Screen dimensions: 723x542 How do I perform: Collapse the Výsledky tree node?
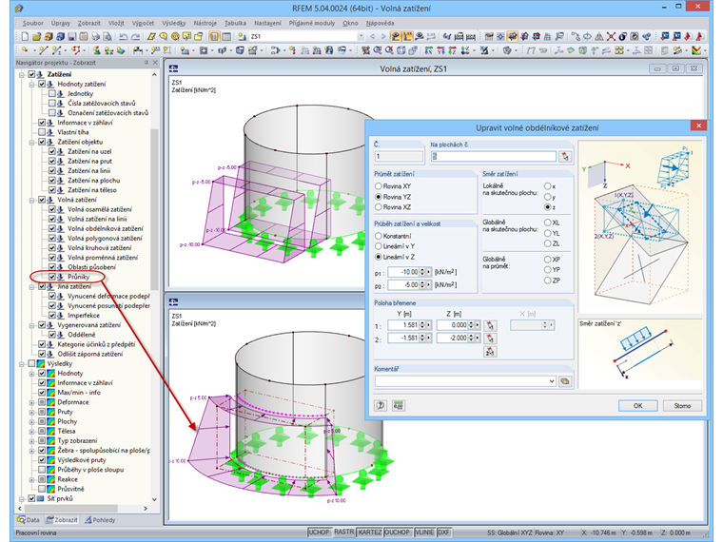(22, 363)
